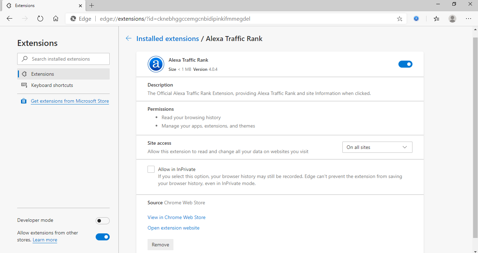Select Extensions in sidebar
Viewport: 478px width, 253px height.
63,74
